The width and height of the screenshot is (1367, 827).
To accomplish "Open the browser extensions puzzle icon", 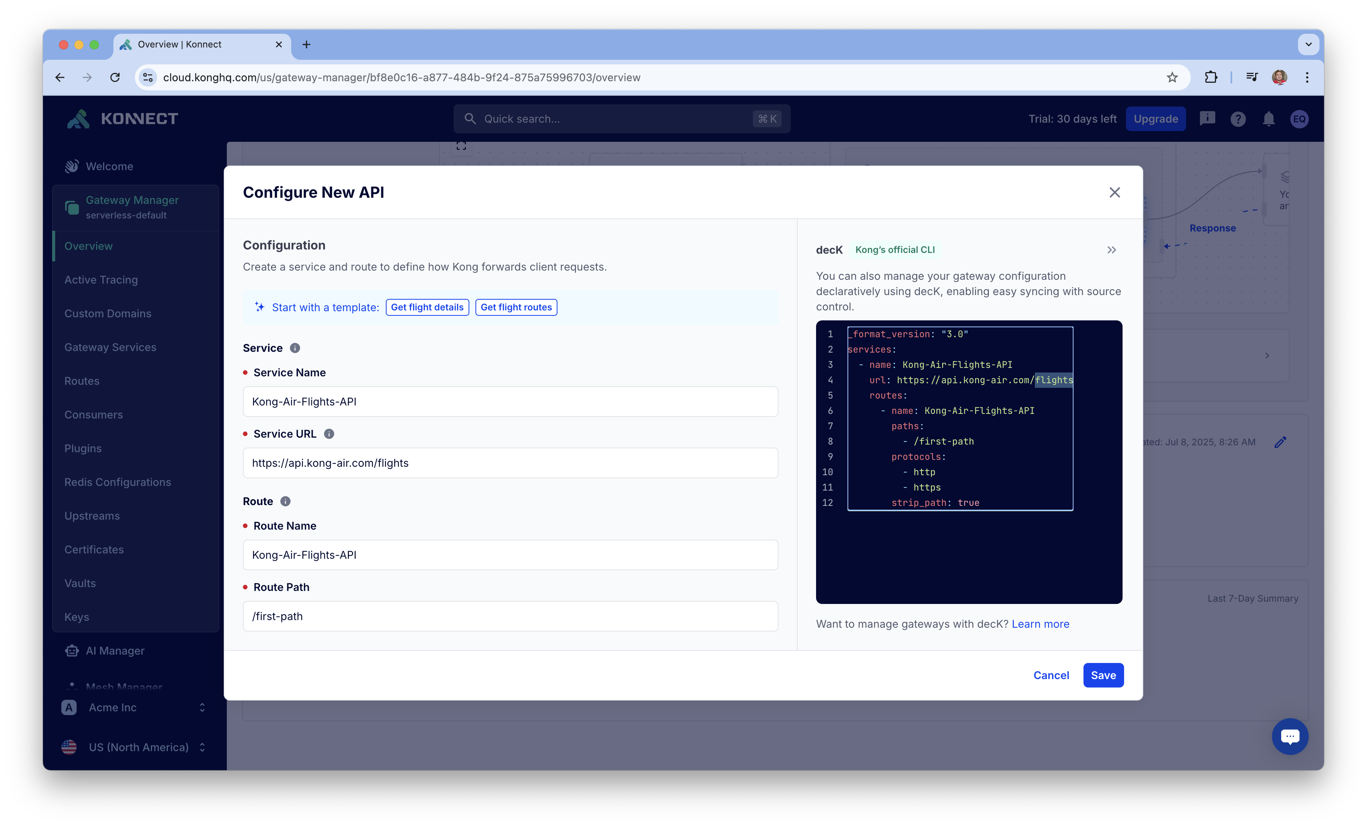I will tap(1211, 77).
